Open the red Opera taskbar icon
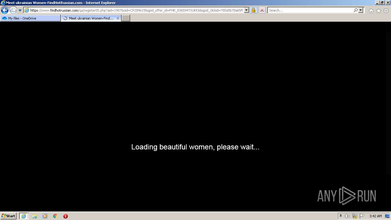The image size is (391, 220). 65,216
